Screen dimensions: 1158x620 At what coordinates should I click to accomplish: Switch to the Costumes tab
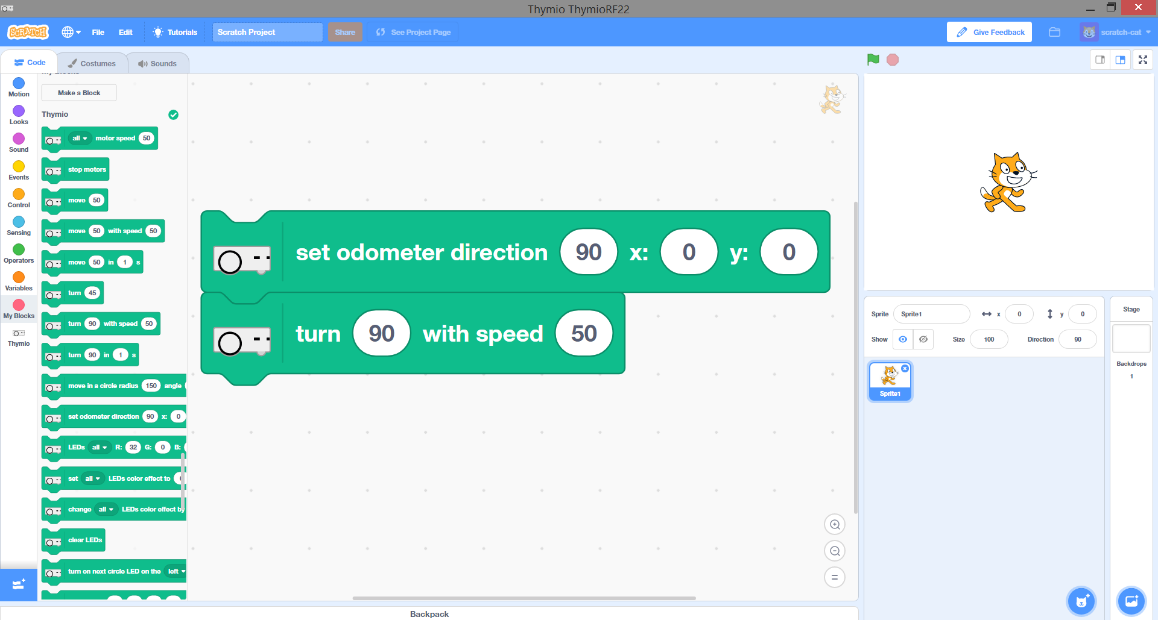tap(92, 63)
